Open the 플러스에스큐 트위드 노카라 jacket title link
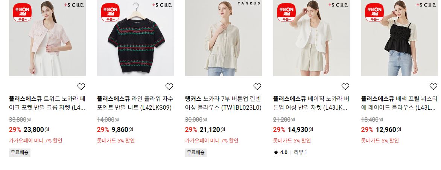The height and width of the screenshot is (170, 441). point(47,103)
